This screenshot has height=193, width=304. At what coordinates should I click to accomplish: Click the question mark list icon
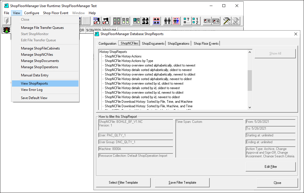pos(187,21)
